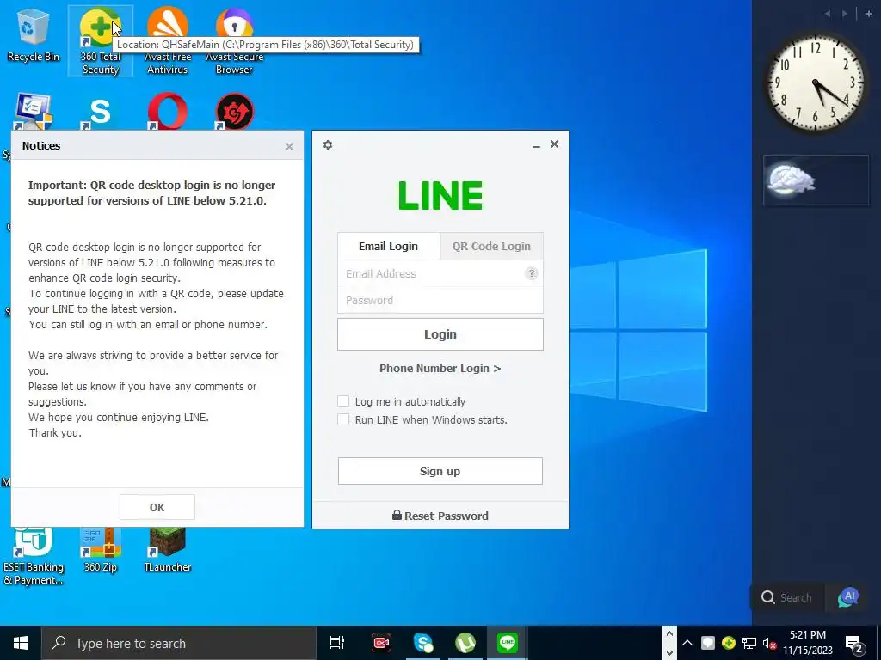This screenshot has height=660, width=881.
Task: Open Task View on the taskbar
Action: (337, 643)
